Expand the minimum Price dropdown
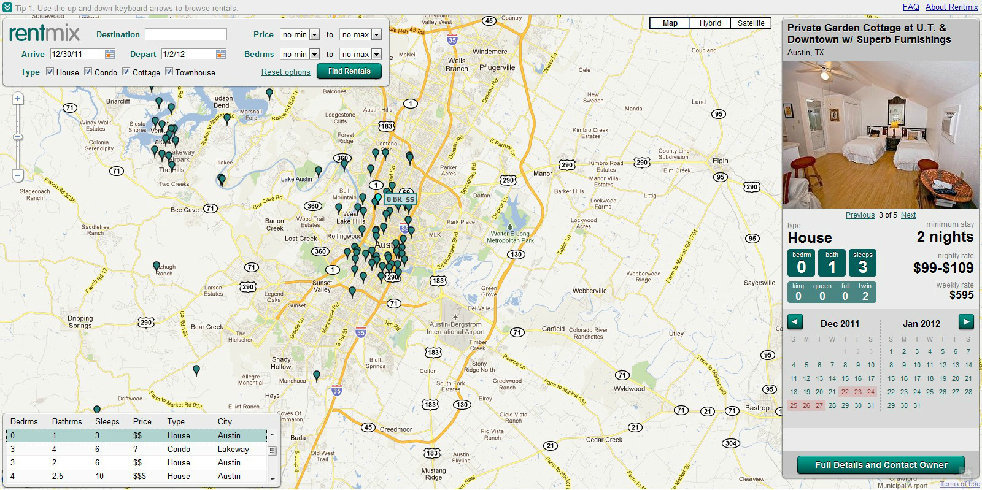This screenshot has height=490, width=982. (300, 35)
